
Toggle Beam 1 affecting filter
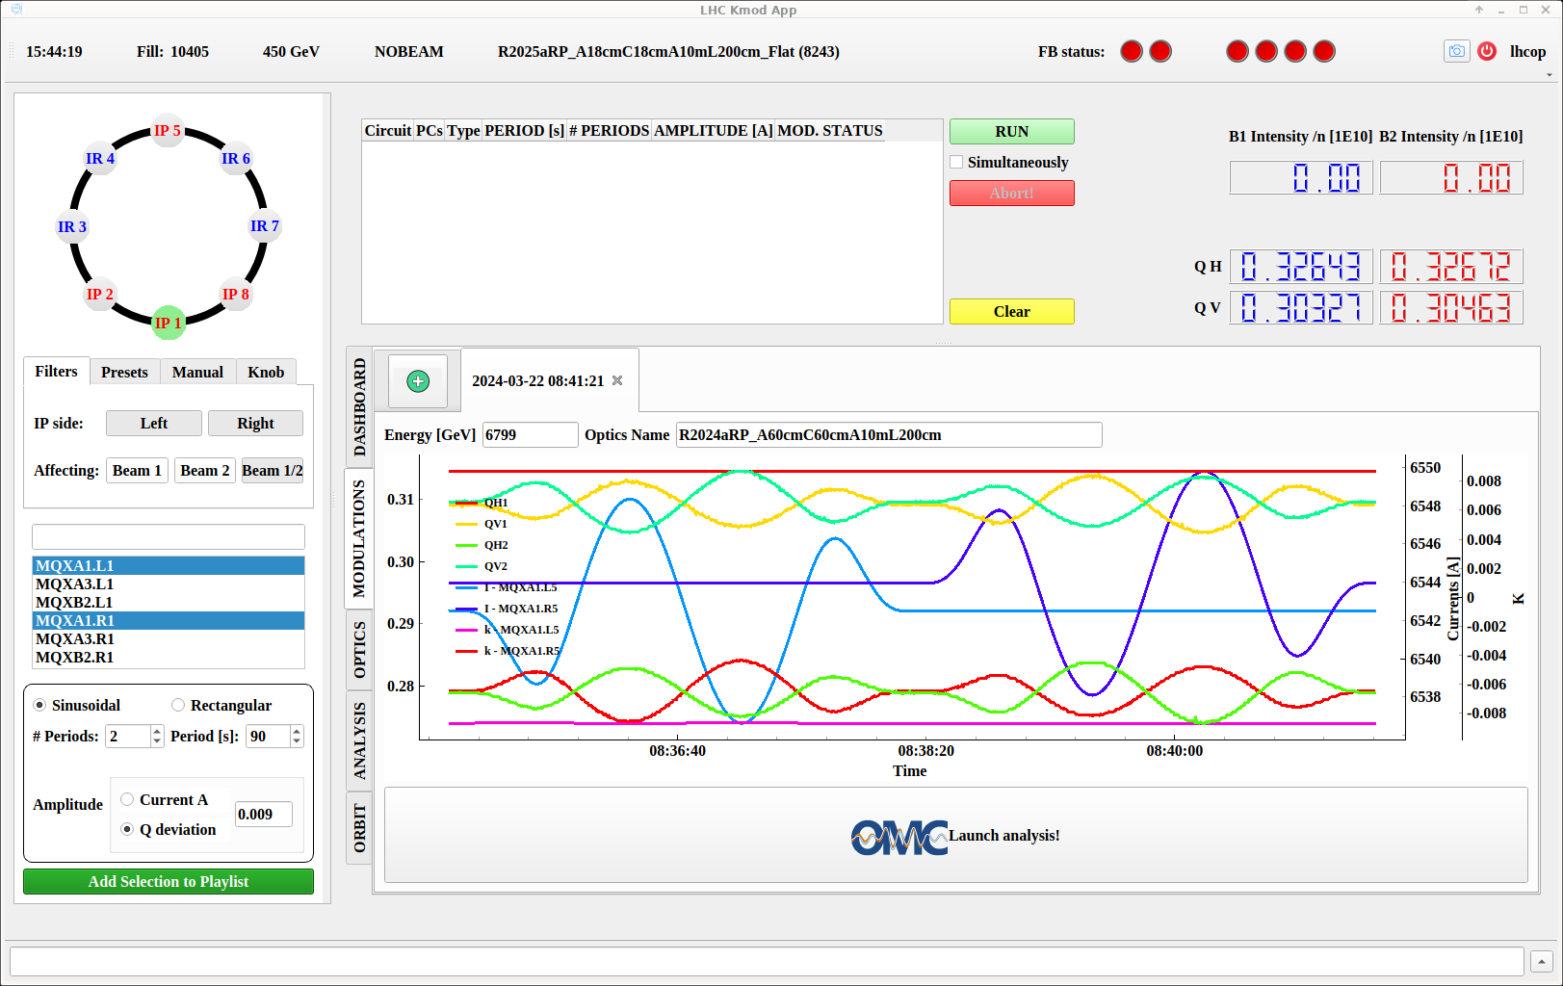[x=137, y=470]
